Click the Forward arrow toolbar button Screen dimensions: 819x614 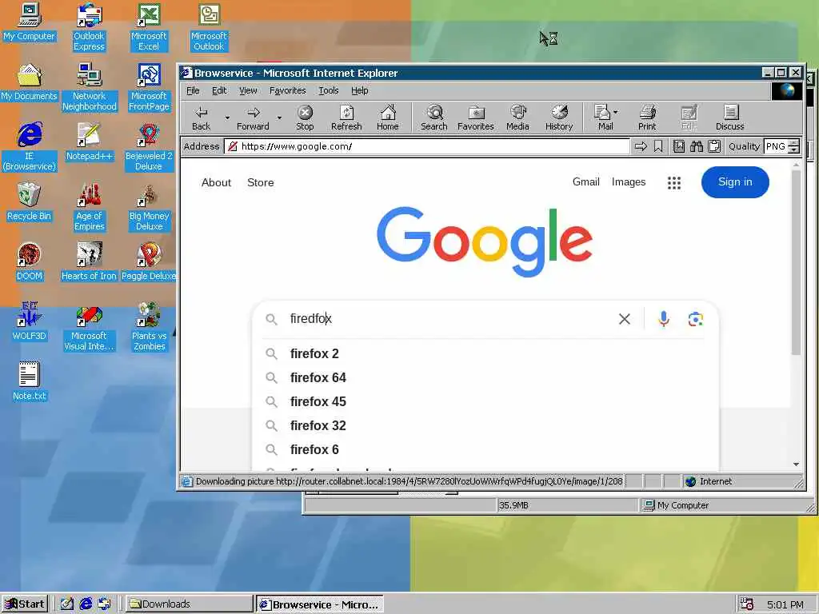[x=254, y=118]
